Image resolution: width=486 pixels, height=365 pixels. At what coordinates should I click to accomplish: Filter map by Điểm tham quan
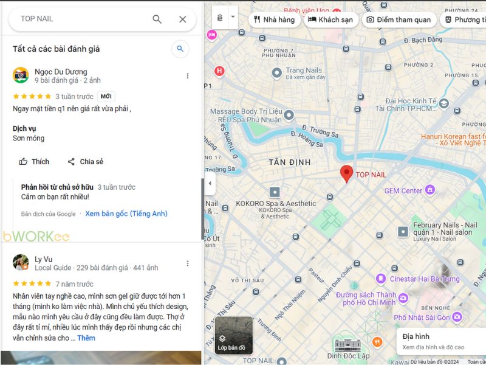399,19
